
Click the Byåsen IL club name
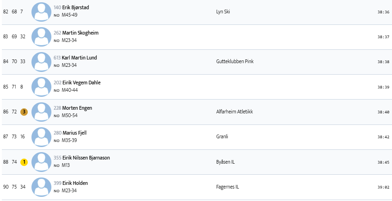click(x=226, y=162)
